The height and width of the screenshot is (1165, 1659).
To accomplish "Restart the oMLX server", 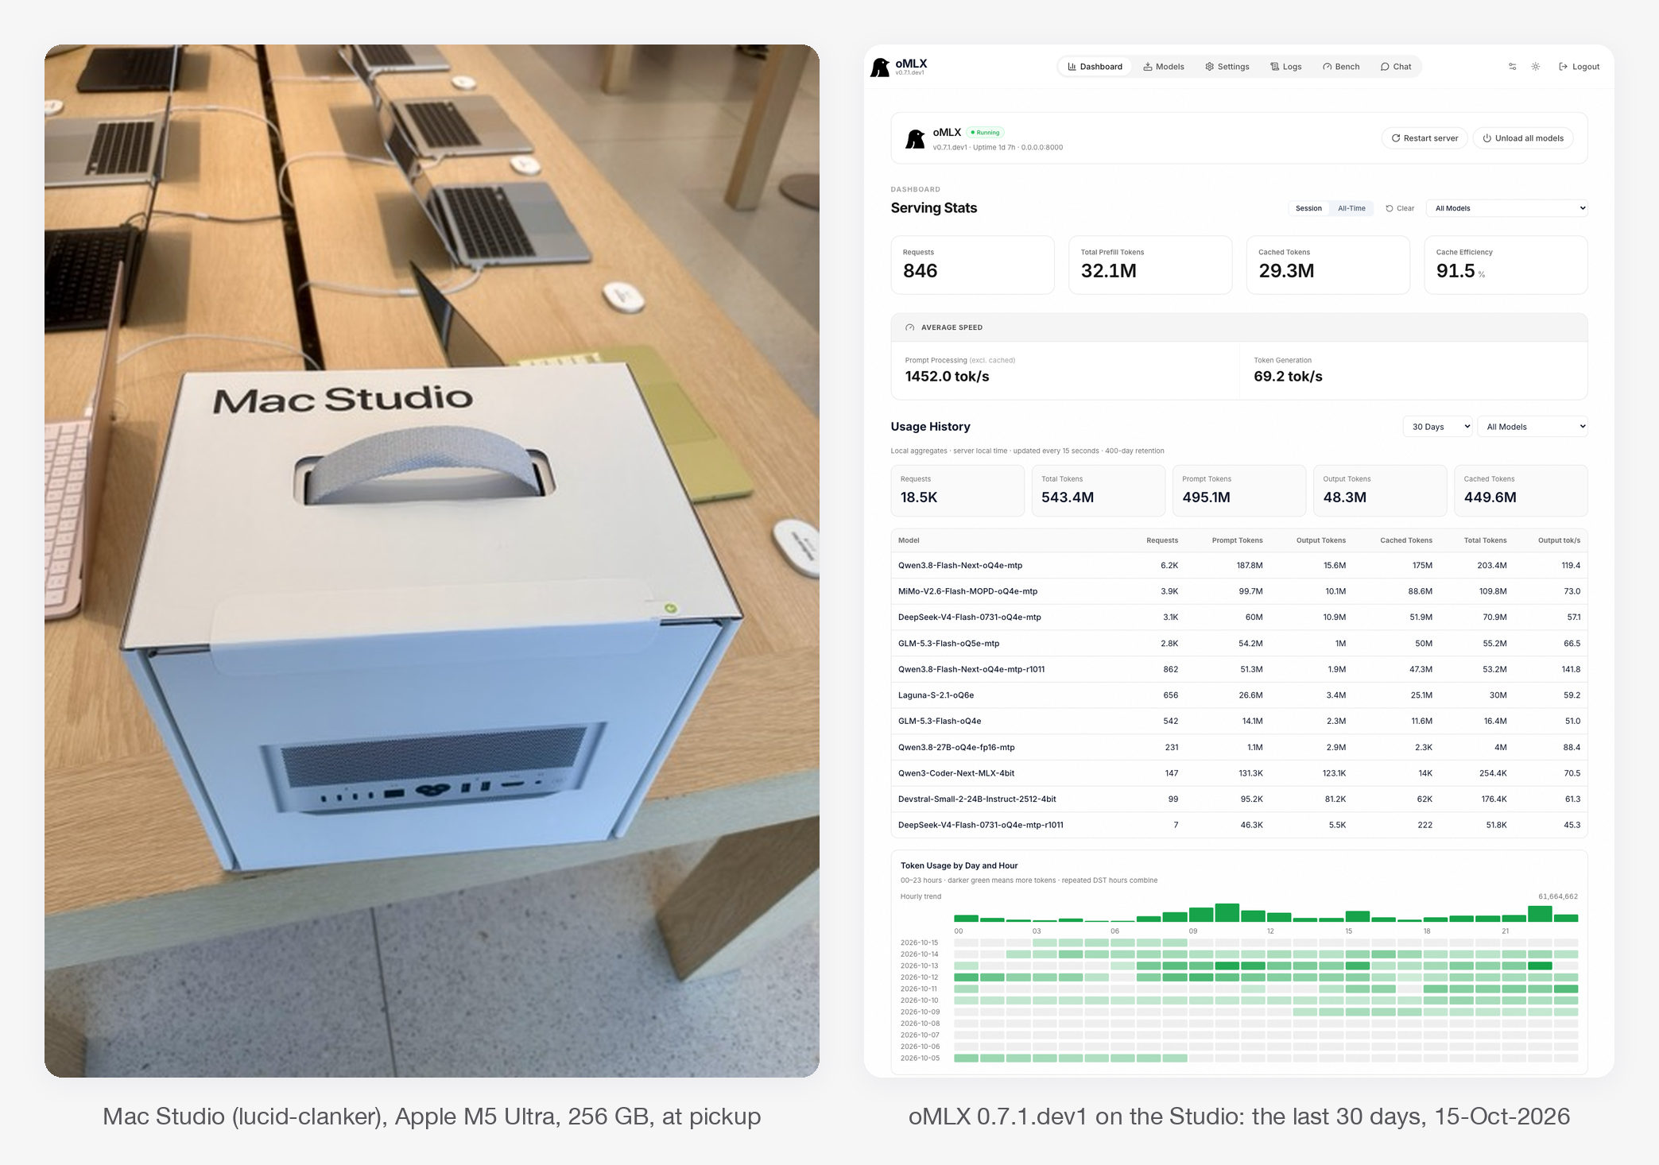I will click(1424, 138).
